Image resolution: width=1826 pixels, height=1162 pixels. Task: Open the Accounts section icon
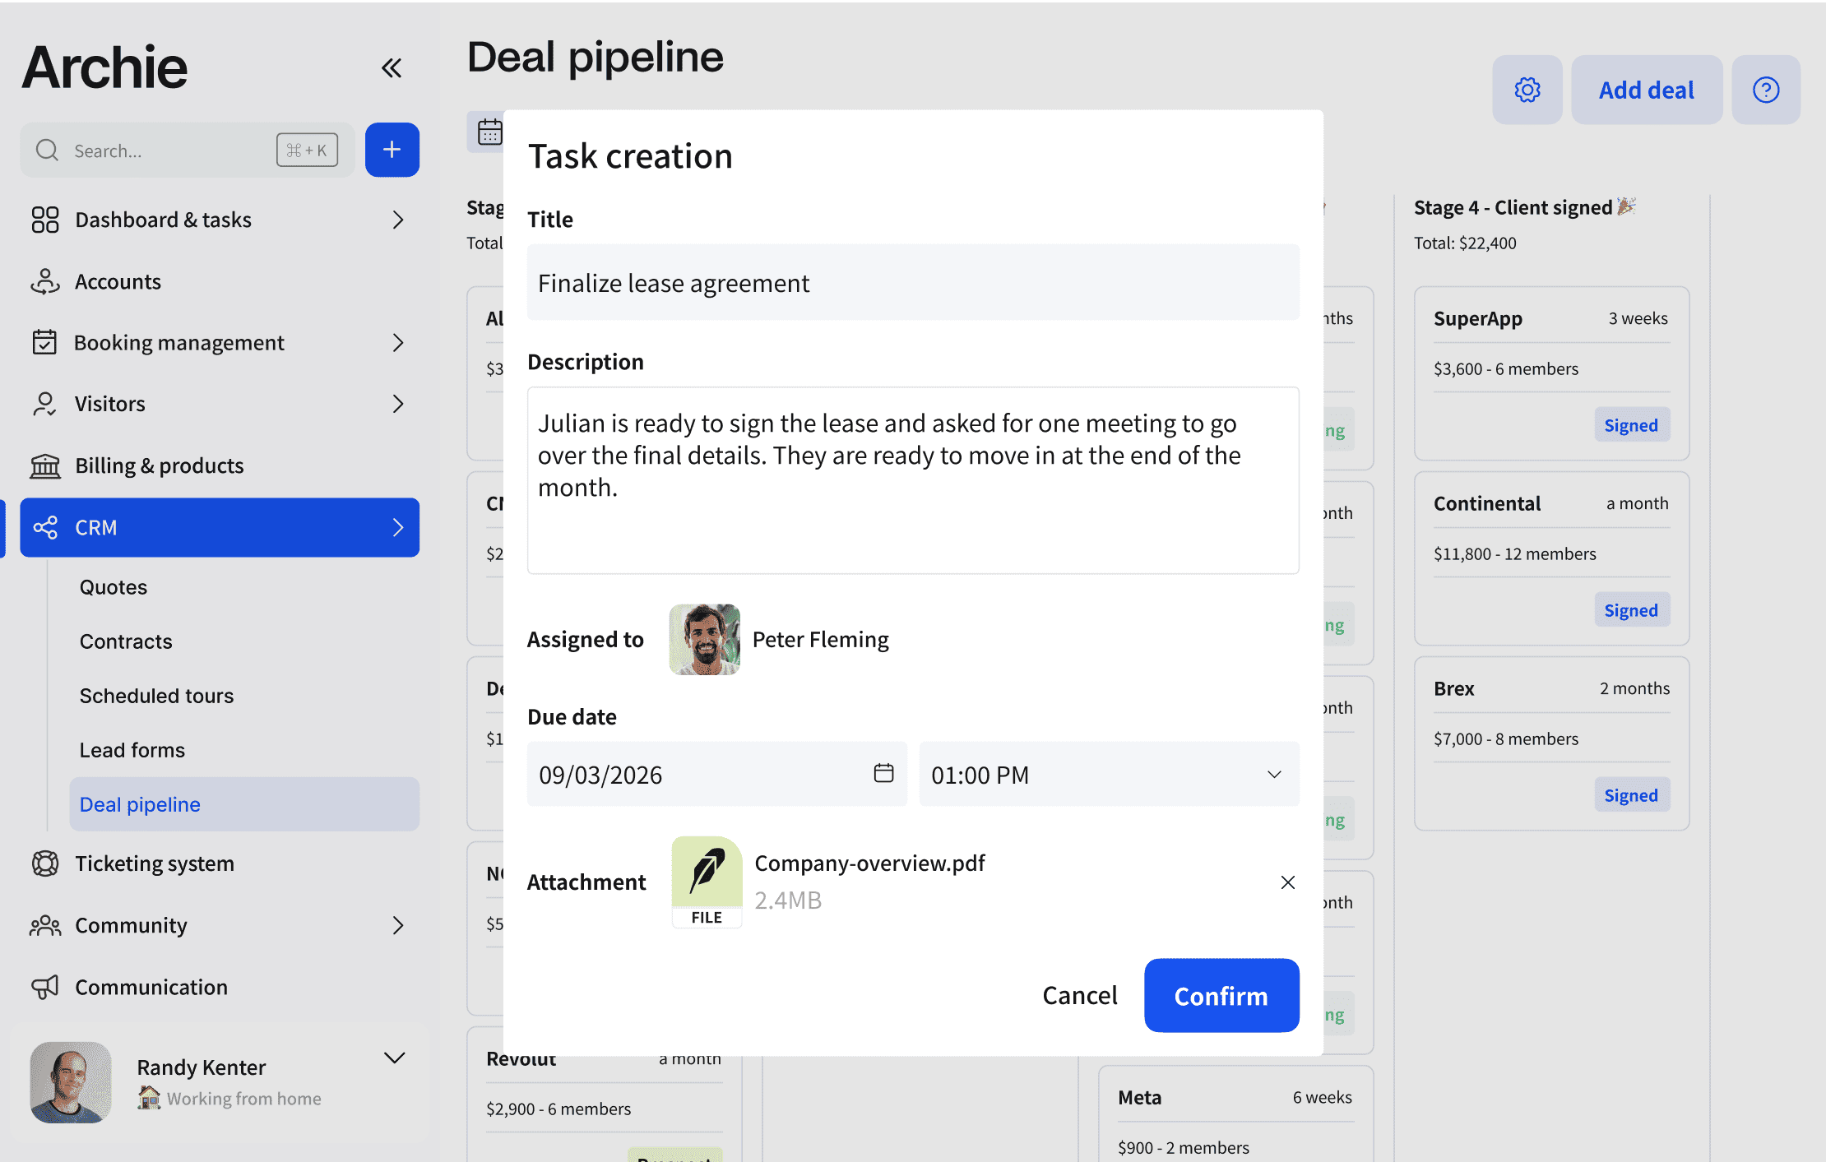[46, 281]
